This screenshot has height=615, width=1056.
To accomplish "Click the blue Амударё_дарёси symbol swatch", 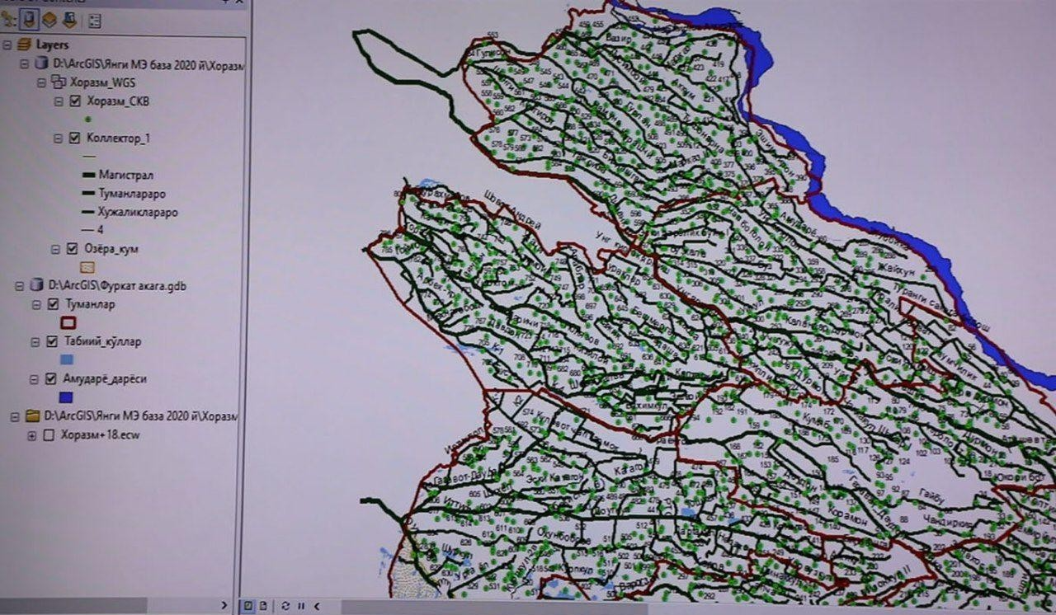I will coord(68,397).
